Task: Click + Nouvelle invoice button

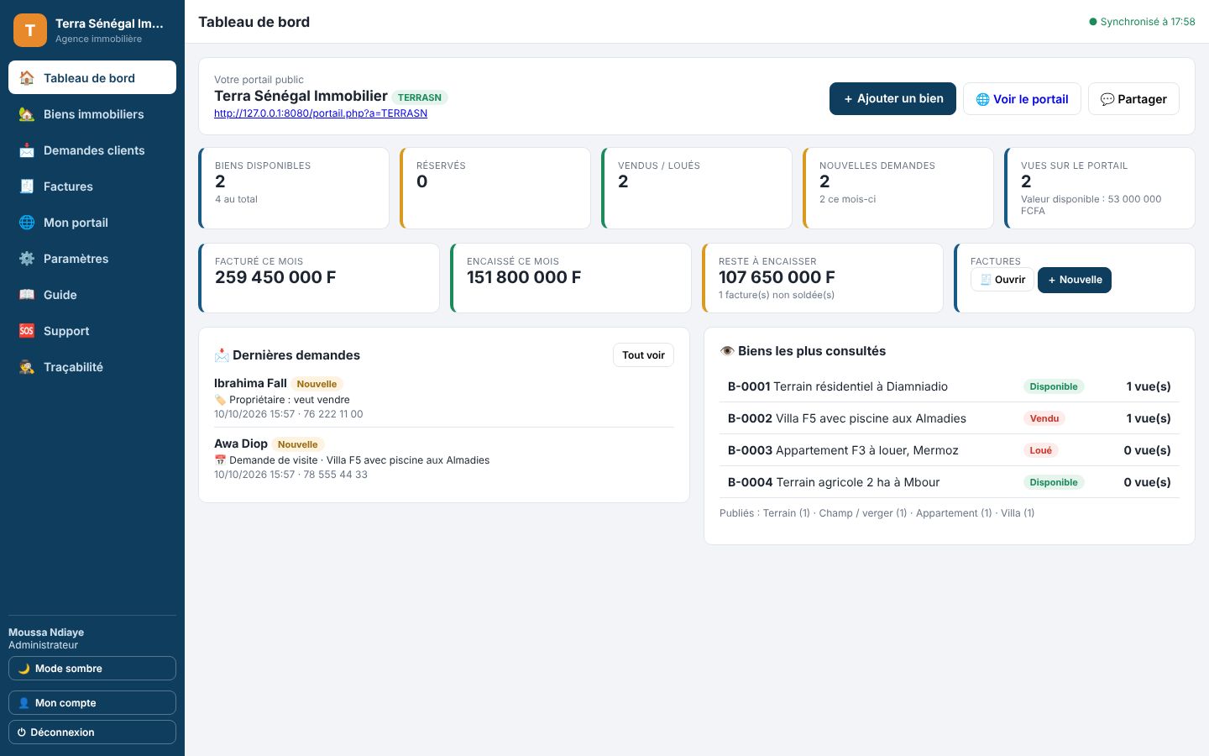Action: [1075, 280]
